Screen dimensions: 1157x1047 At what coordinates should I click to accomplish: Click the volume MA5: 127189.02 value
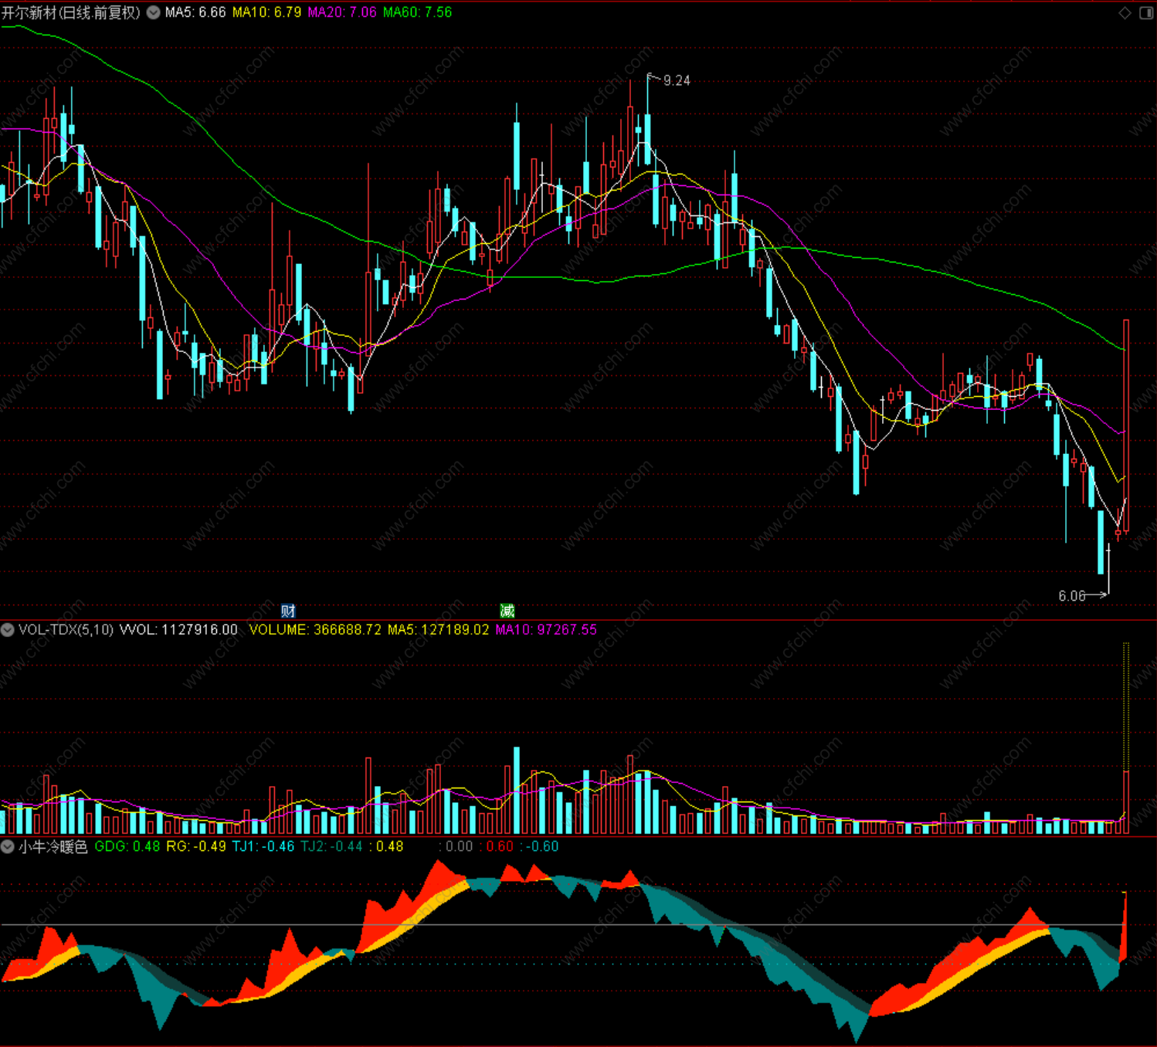(438, 629)
